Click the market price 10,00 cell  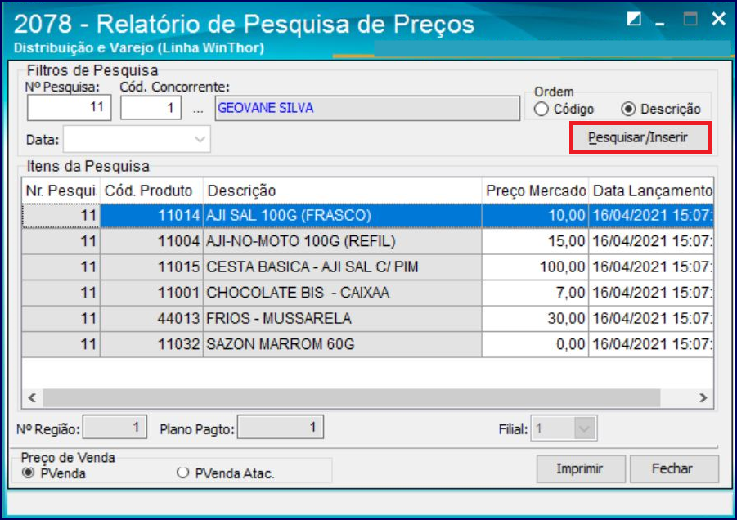pos(535,216)
